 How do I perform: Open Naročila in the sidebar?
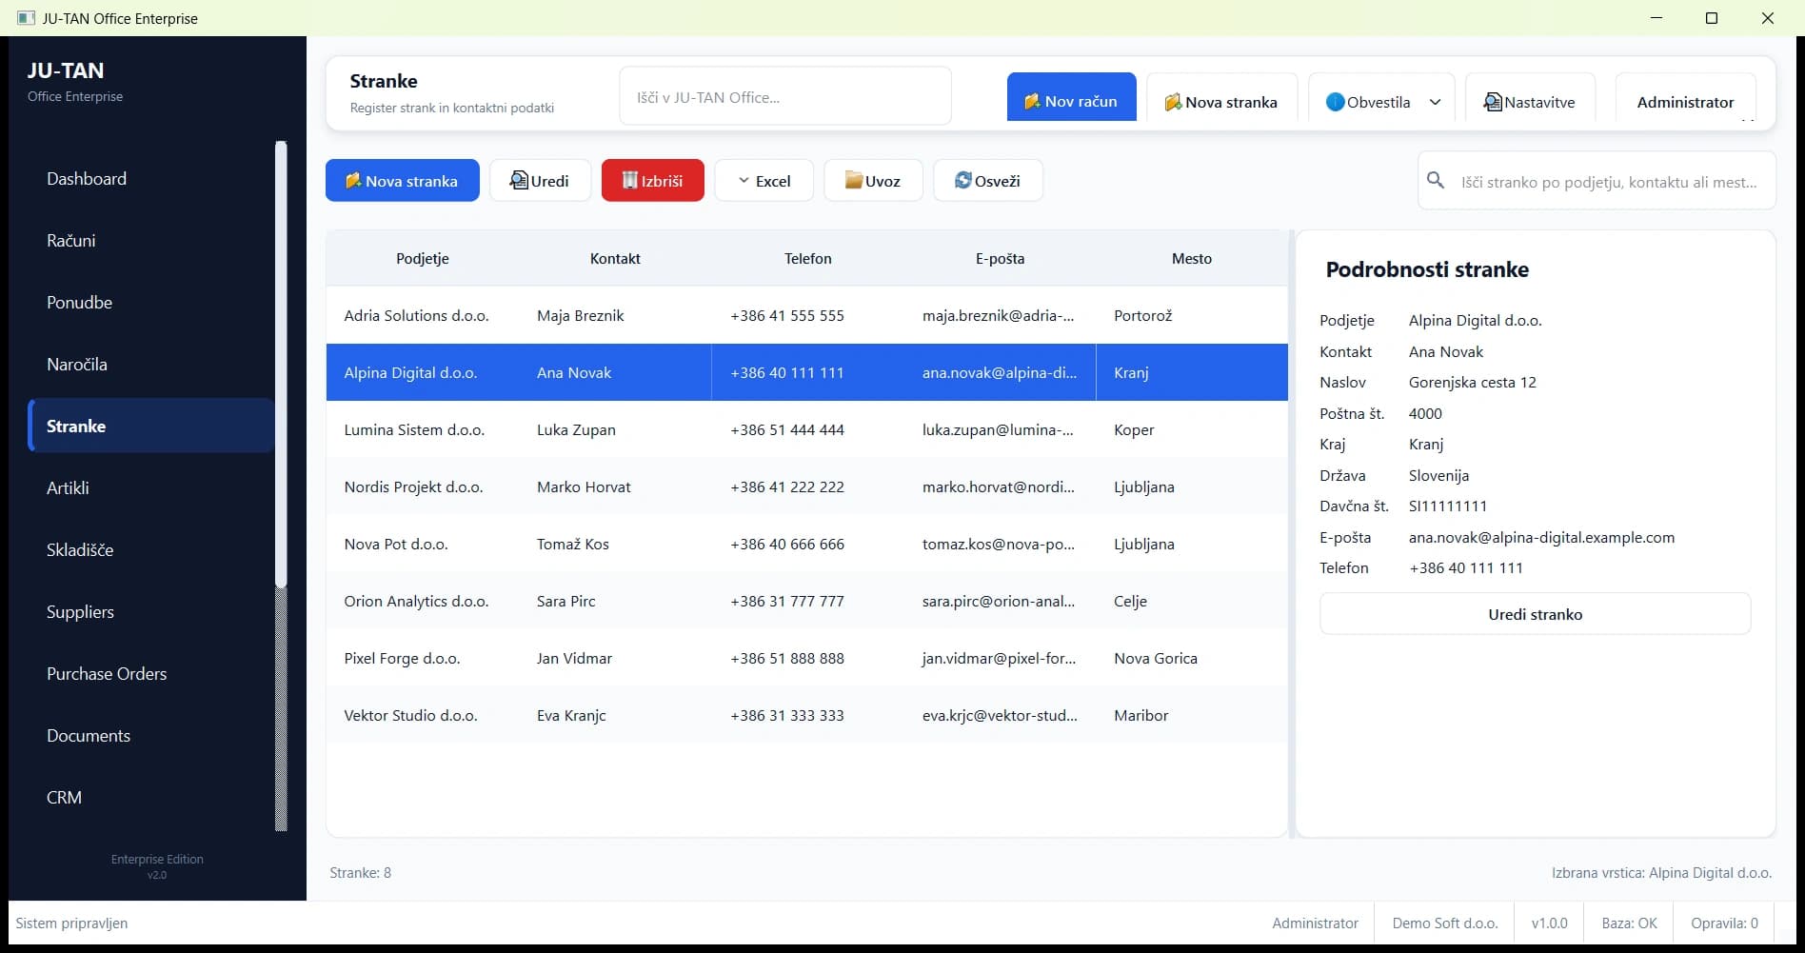point(152,364)
